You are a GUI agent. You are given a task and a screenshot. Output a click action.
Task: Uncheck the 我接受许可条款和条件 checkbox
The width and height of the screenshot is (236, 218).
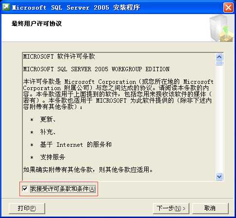[25, 188]
